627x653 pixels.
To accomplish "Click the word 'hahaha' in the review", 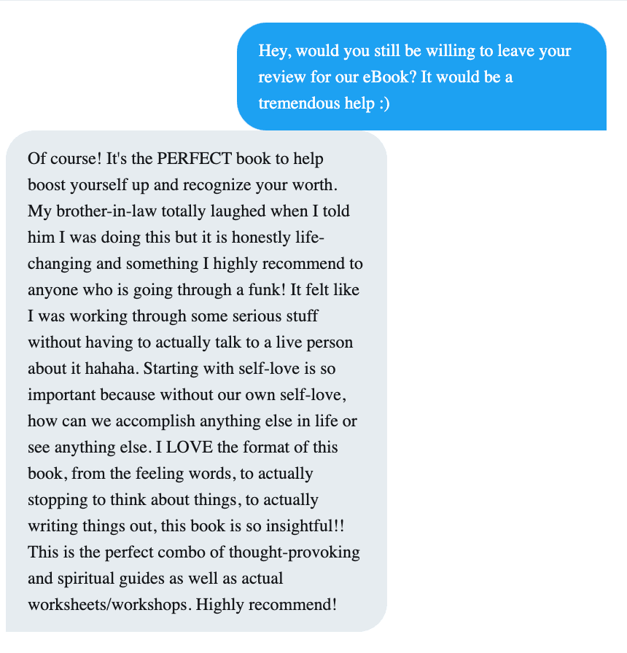I will click(x=115, y=368).
